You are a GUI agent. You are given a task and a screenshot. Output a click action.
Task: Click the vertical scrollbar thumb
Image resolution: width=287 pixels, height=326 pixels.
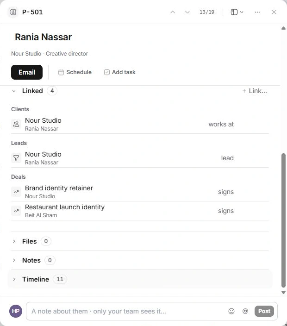pos(283,220)
